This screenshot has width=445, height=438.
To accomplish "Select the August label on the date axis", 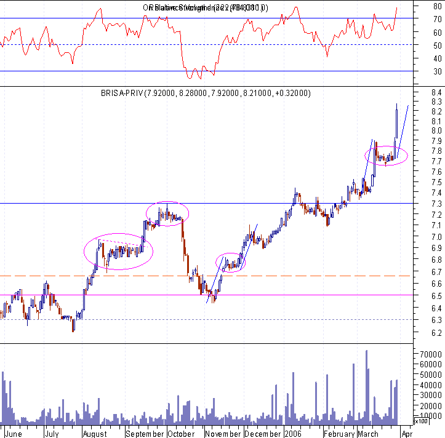I will coord(95,434).
